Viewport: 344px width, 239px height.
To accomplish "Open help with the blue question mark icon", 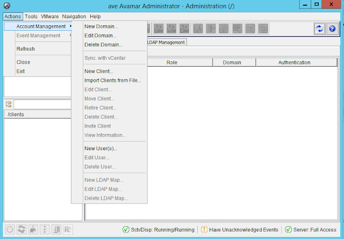I will click(332, 29).
